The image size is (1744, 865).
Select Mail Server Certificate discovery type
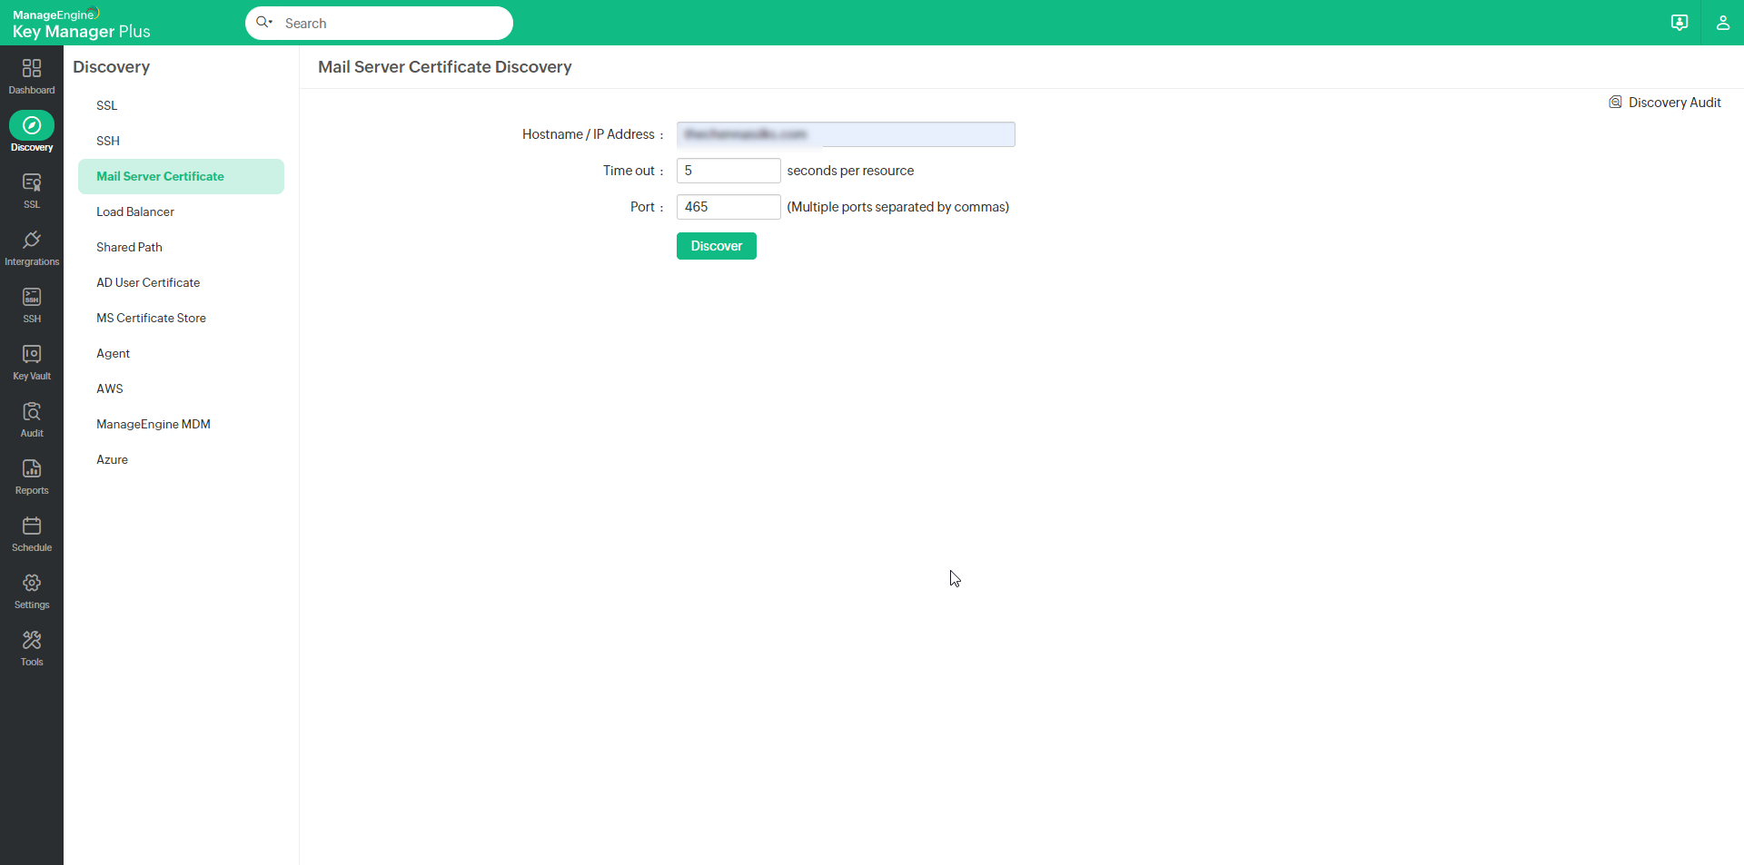(x=161, y=176)
